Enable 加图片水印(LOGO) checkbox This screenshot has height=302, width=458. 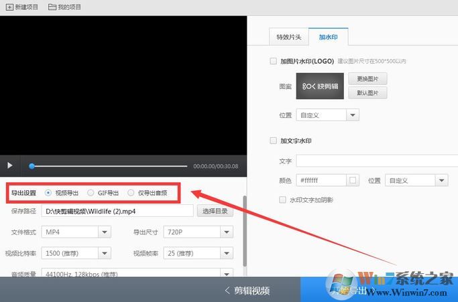(x=273, y=61)
